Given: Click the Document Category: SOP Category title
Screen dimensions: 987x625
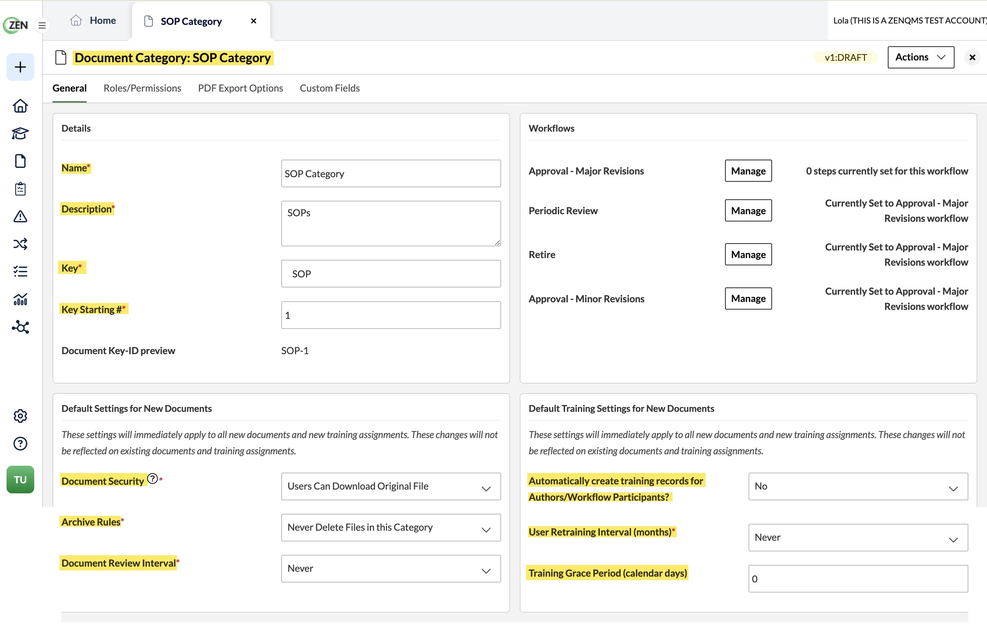Looking at the screenshot, I should tap(172, 58).
